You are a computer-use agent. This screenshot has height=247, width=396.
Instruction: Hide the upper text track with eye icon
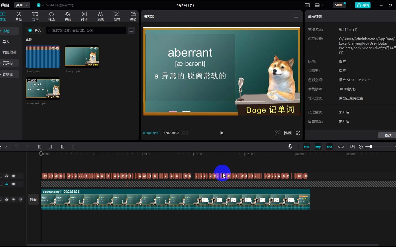[13, 176]
